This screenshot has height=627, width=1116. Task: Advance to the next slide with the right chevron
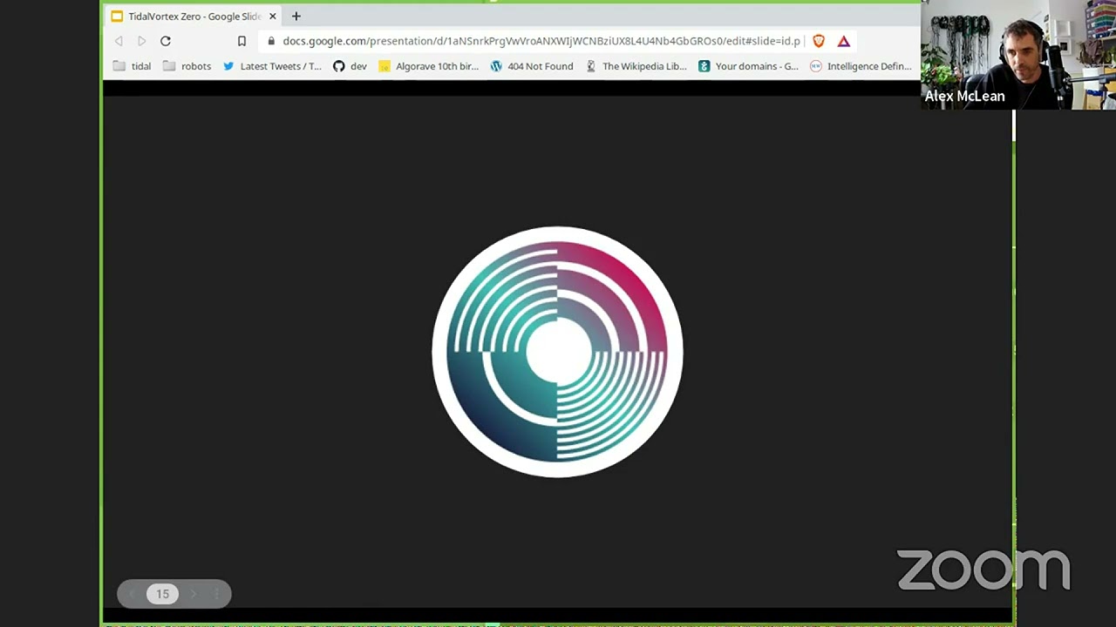tap(193, 594)
